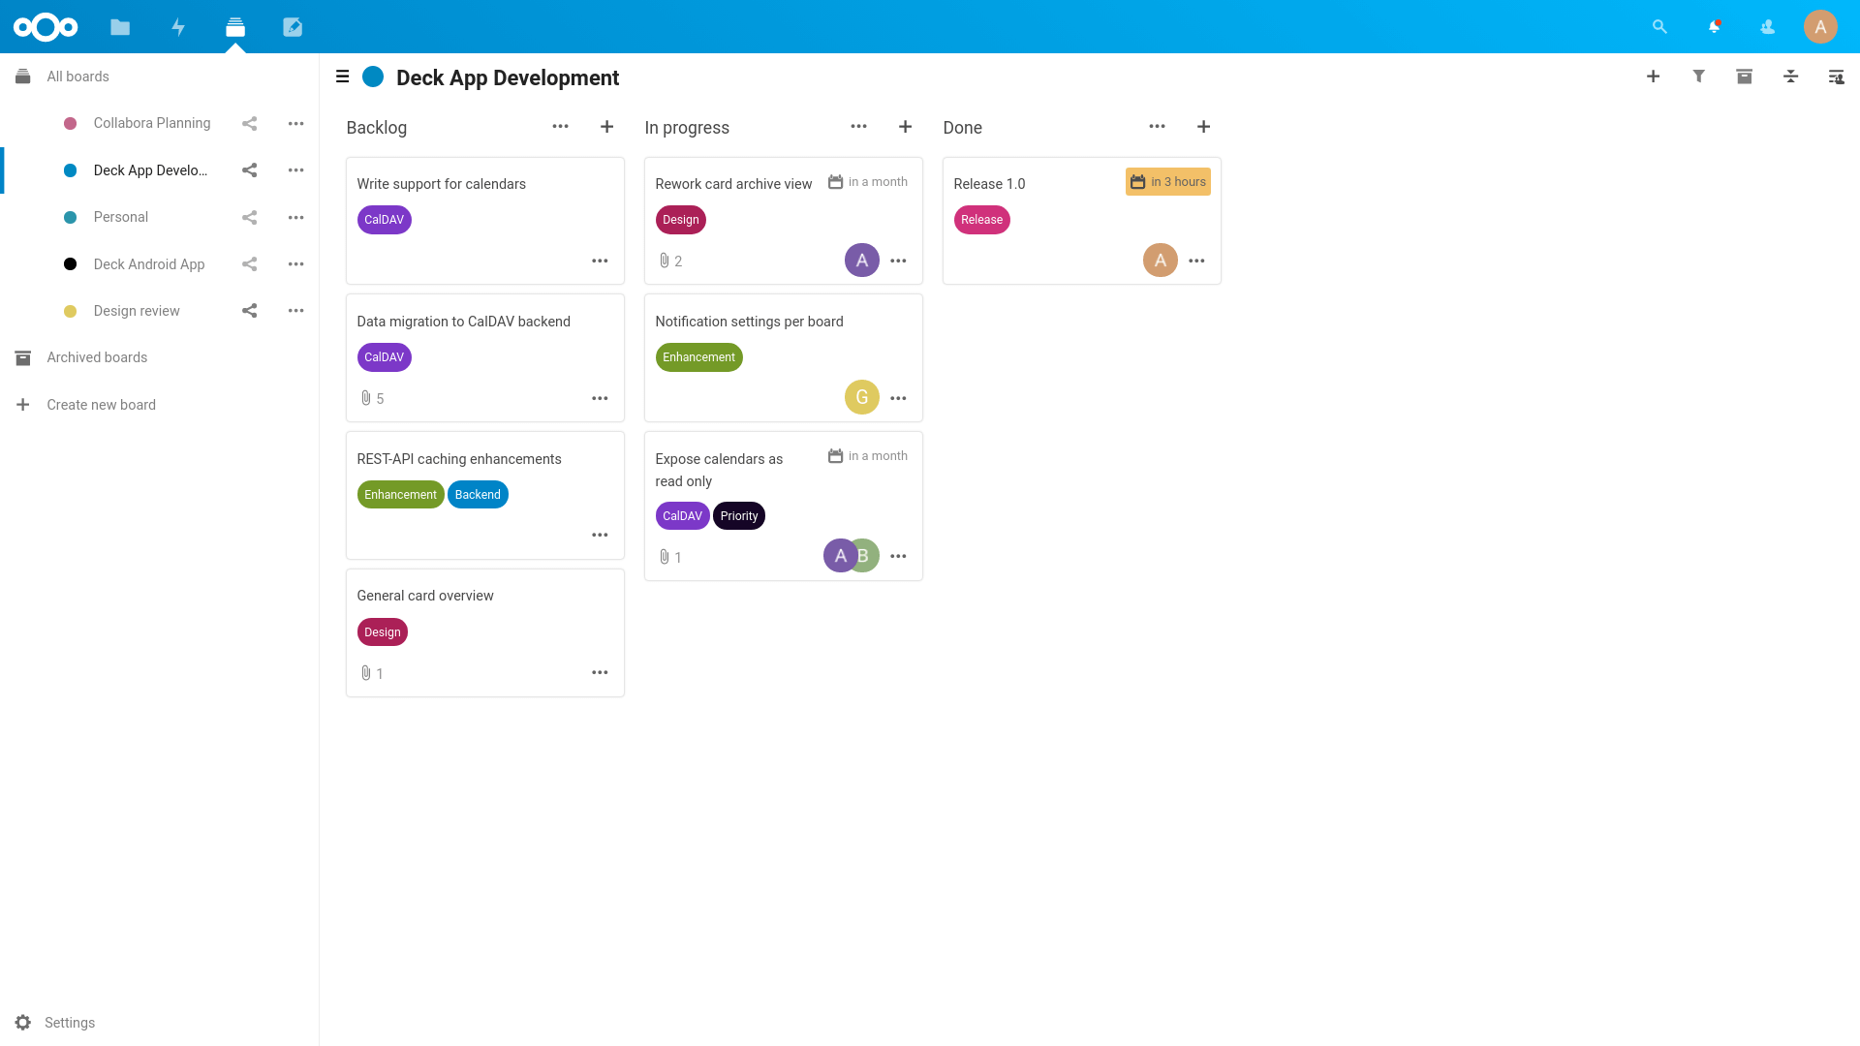Expand options for In progress column
This screenshot has width=1860, height=1046.
[x=858, y=127]
